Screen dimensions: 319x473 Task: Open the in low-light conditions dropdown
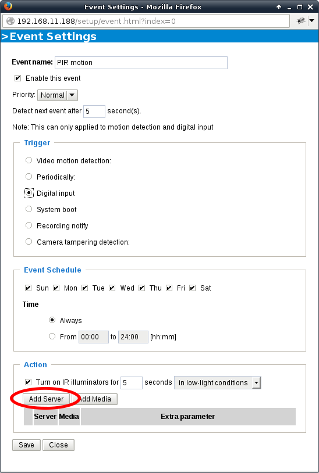pos(218,383)
